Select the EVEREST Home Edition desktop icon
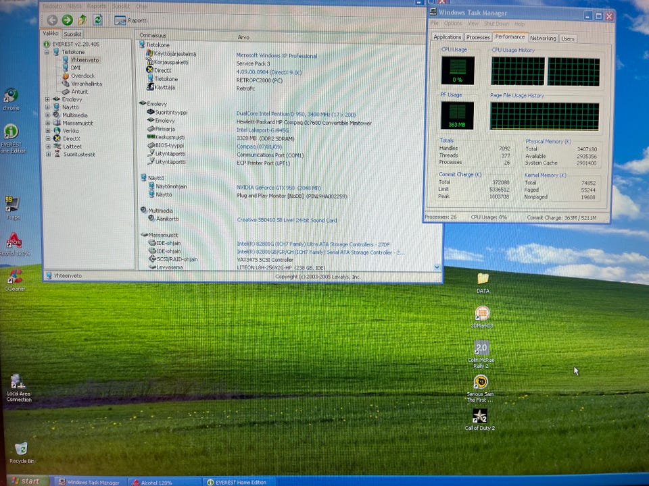649x486 pixels. click(11, 138)
